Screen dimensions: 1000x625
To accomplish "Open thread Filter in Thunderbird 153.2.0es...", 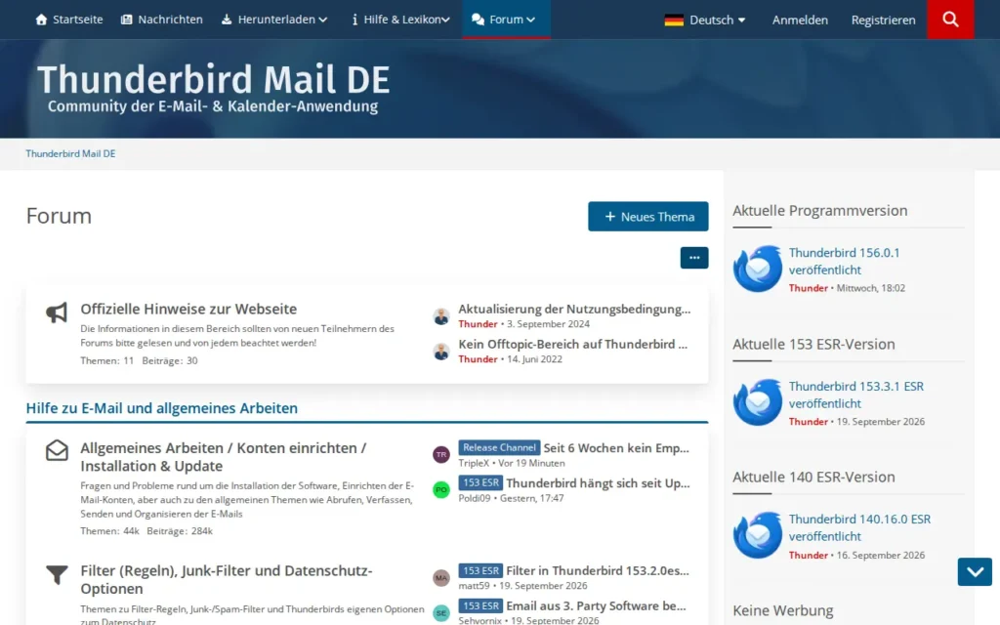I will pos(598,570).
